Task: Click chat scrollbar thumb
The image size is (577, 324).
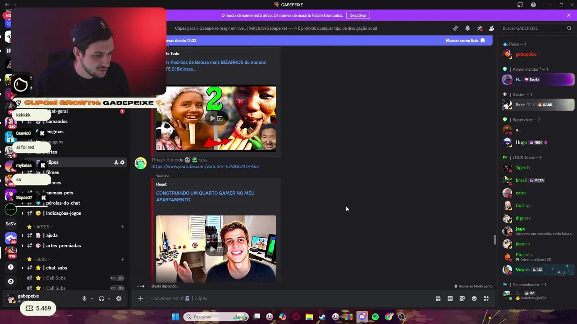Action: pos(495,240)
